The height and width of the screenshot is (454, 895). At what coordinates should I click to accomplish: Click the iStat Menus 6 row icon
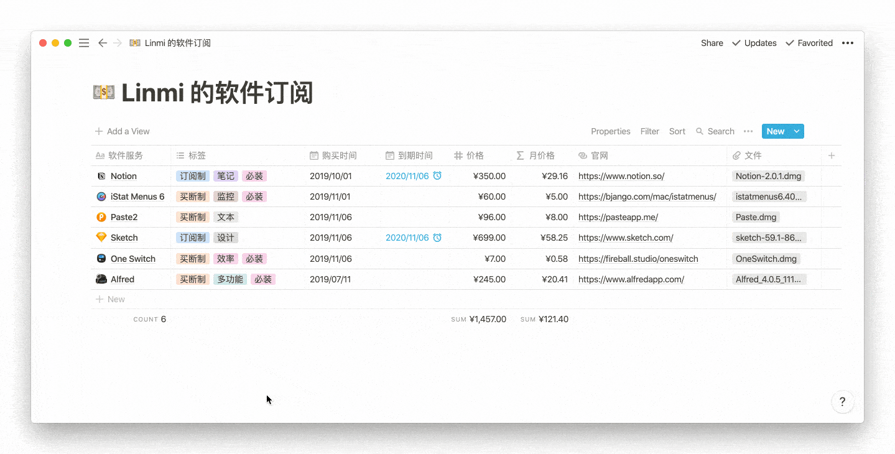101,197
